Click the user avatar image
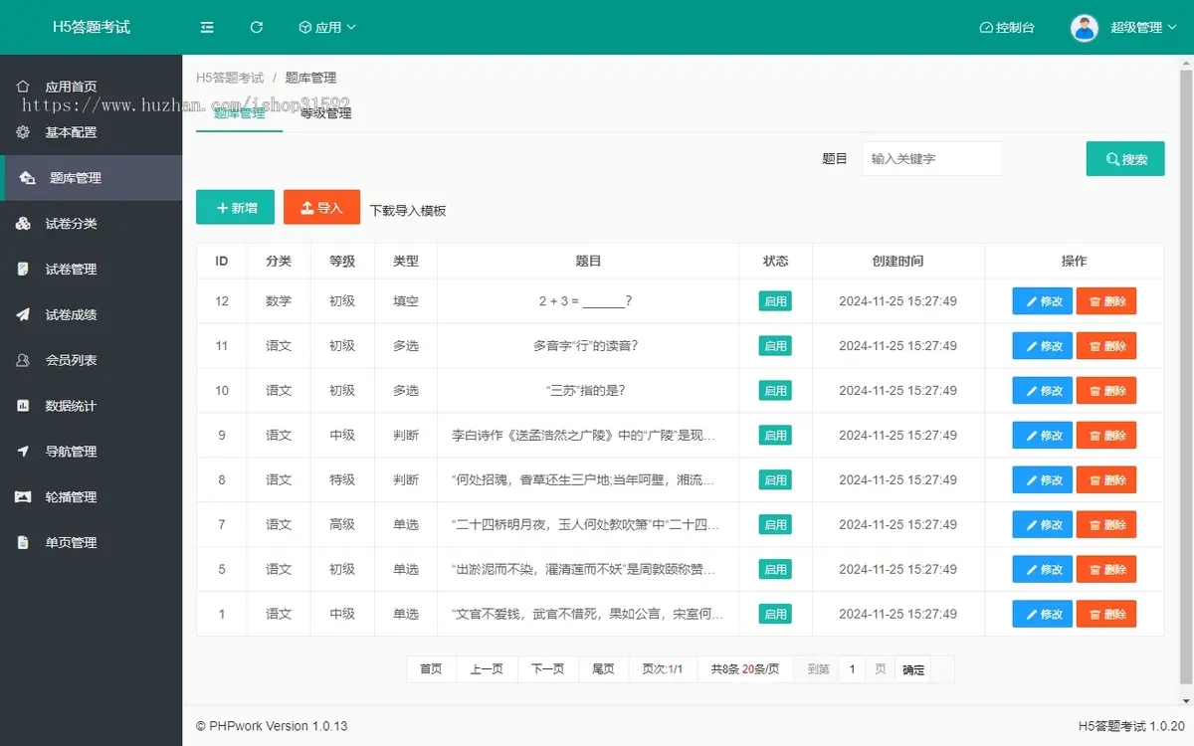1194x746 pixels. point(1085,28)
